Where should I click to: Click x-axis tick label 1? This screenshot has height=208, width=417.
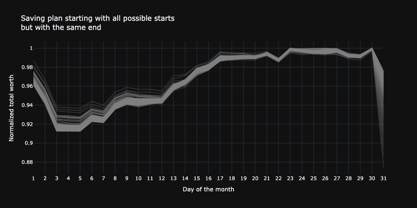pyautogui.click(x=33, y=178)
